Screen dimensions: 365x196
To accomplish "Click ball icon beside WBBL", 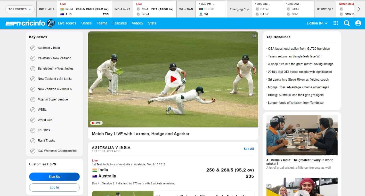I will (x=33, y=110).
